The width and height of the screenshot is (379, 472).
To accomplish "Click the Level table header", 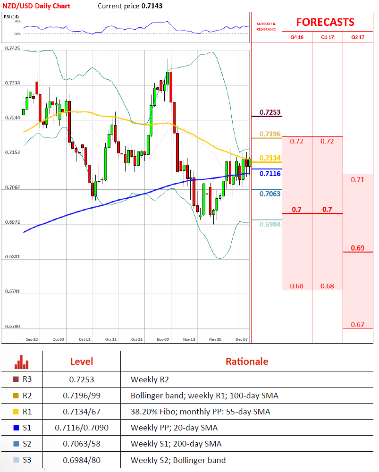I will coord(82,361).
